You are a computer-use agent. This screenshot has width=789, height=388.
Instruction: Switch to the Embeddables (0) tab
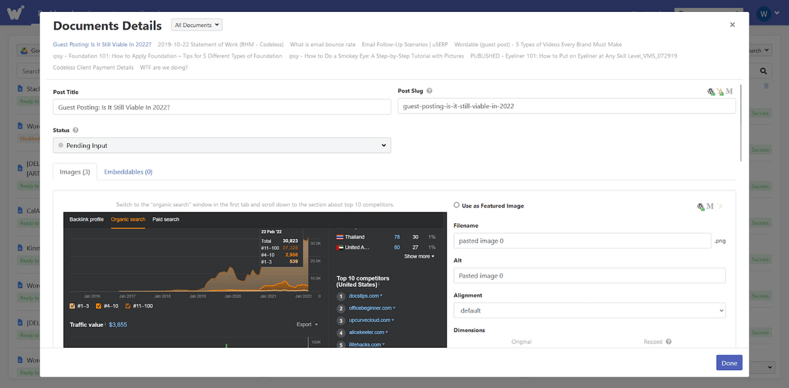click(x=128, y=172)
